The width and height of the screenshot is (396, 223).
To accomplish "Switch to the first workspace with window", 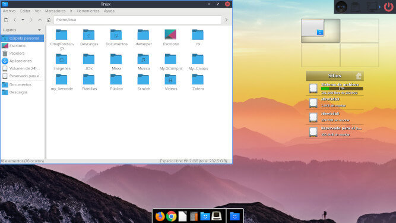I will click(x=320, y=30).
